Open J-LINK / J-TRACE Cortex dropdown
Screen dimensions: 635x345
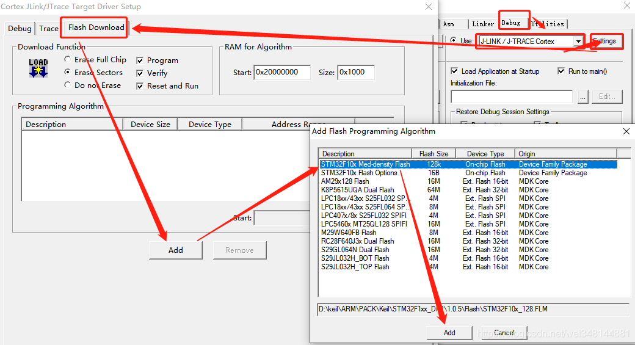(x=578, y=42)
